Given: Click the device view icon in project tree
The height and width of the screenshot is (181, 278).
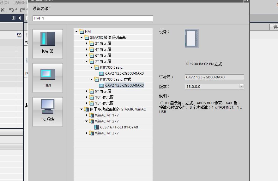Looking at the screenshot, I should [19, 35].
